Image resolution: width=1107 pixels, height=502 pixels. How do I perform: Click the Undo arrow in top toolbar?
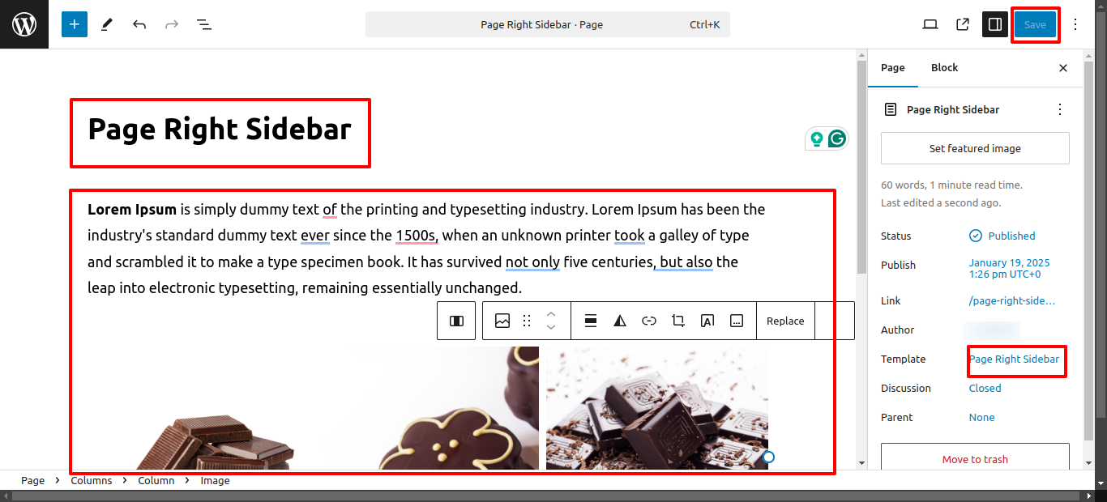(x=139, y=24)
